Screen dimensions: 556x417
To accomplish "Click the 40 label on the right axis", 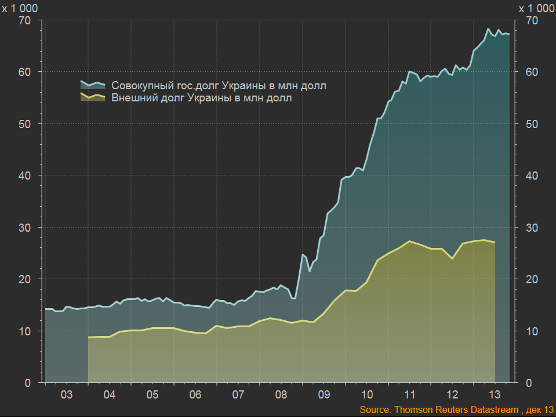I will 532,175.
